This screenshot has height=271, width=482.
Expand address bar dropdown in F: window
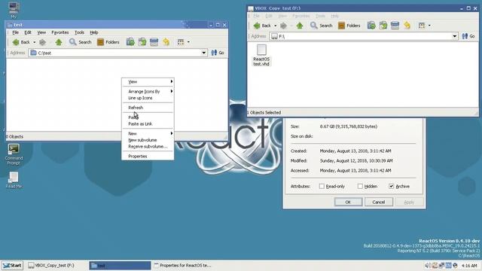[455, 36]
